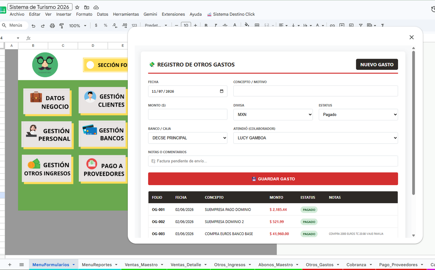Open the zoom 100% dropdown
The height and width of the screenshot is (270, 435).
pos(78,26)
